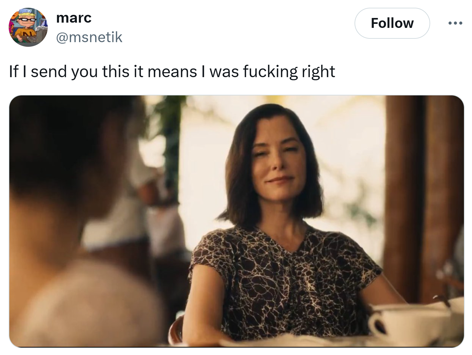Click the table edge near the coffee cup

[310, 341]
